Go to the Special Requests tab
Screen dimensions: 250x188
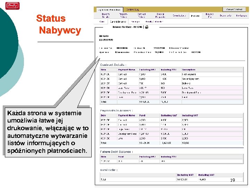[160, 16]
